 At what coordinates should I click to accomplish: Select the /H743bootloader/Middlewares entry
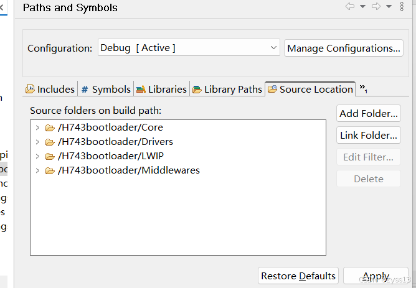click(129, 170)
